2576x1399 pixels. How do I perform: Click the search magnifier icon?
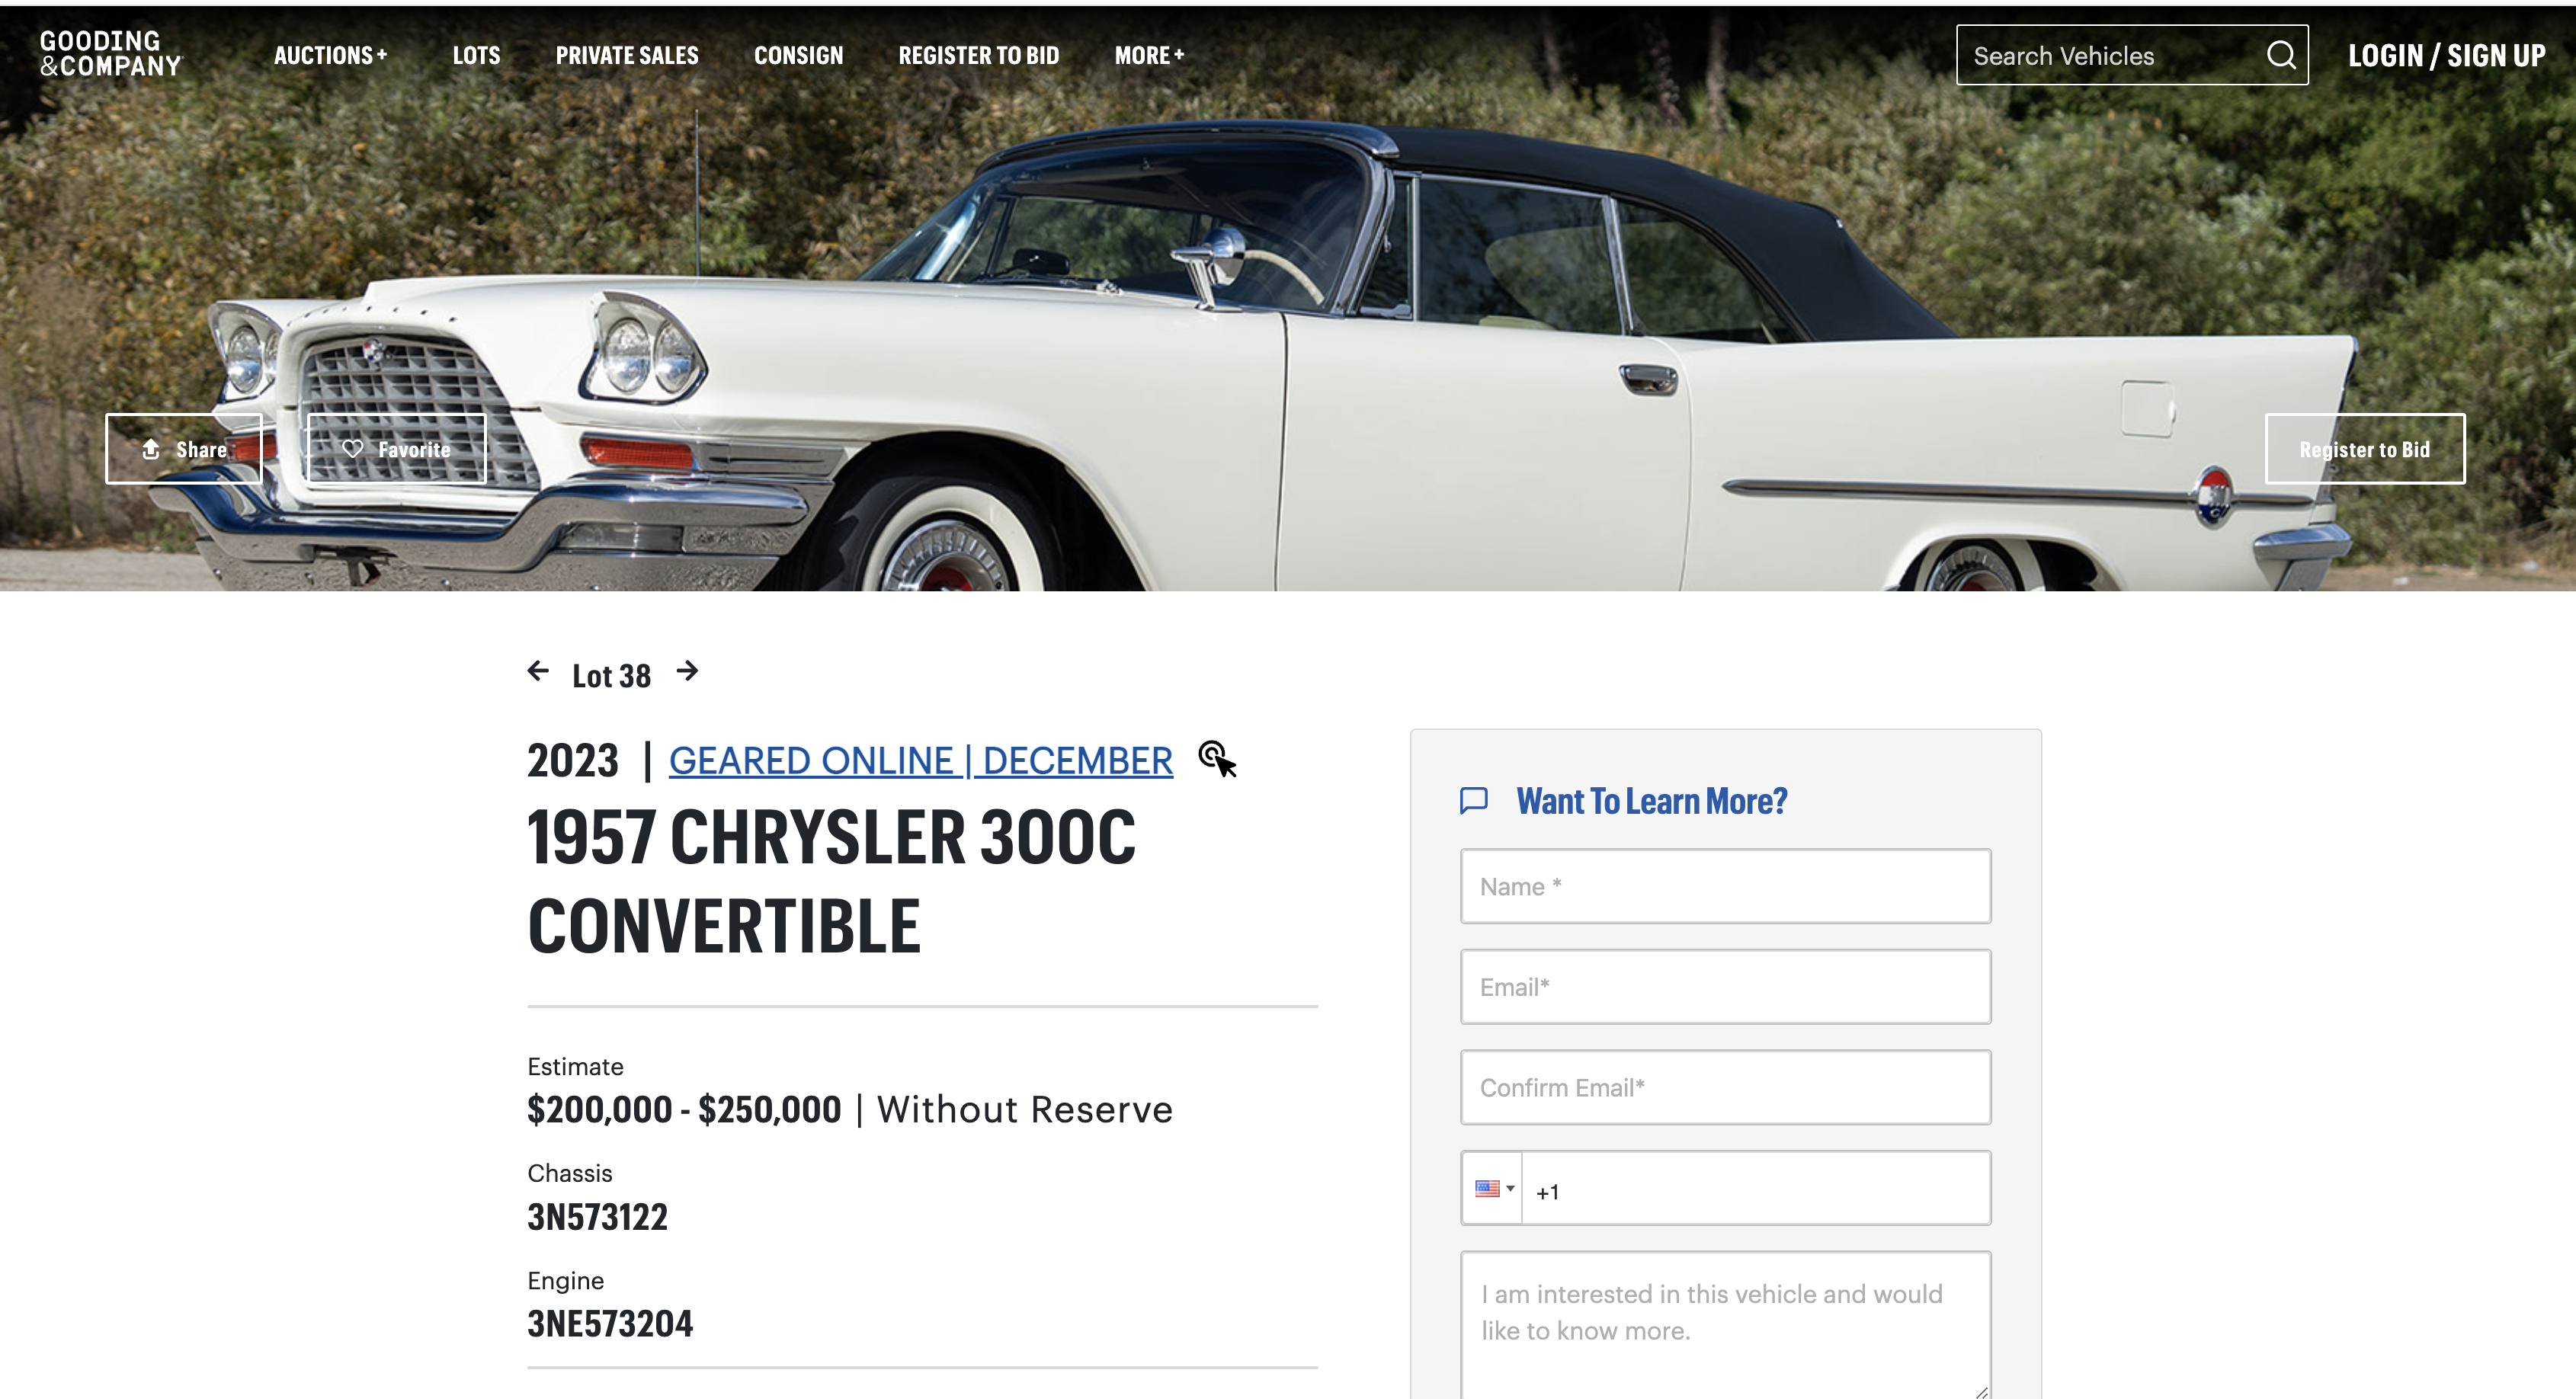[x=2281, y=55]
